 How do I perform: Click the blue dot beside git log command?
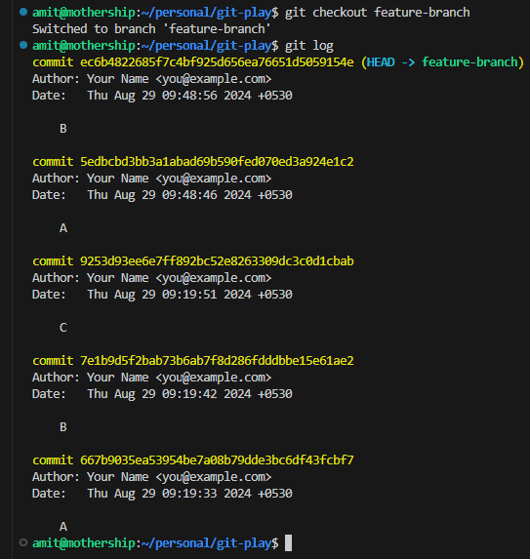point(23,45)
